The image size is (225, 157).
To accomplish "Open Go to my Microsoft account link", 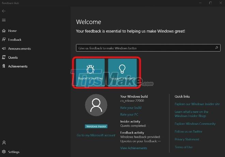I will 96,135.
